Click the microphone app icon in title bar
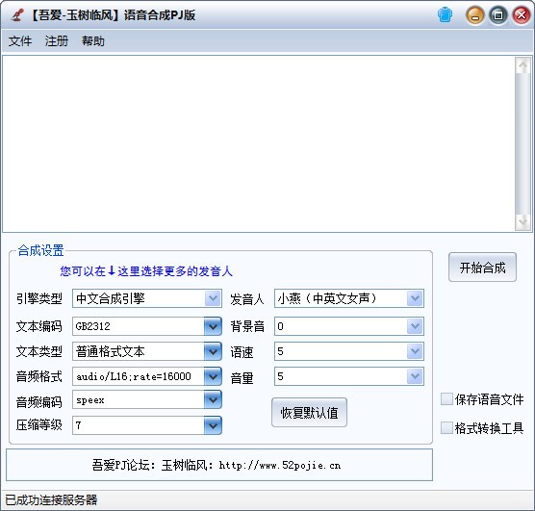This screenshot has width=535, height=511. coord(17,15)
